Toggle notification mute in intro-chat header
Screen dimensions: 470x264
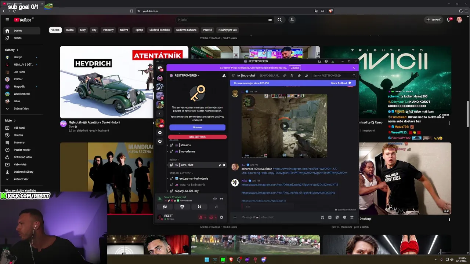pos(292,76)
